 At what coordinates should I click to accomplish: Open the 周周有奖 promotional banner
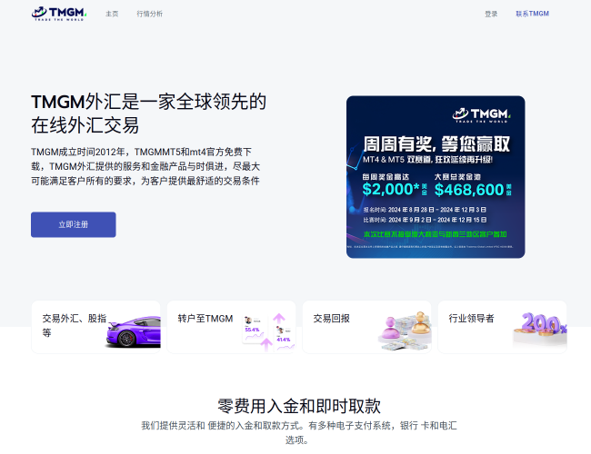(x=436, y=177)
